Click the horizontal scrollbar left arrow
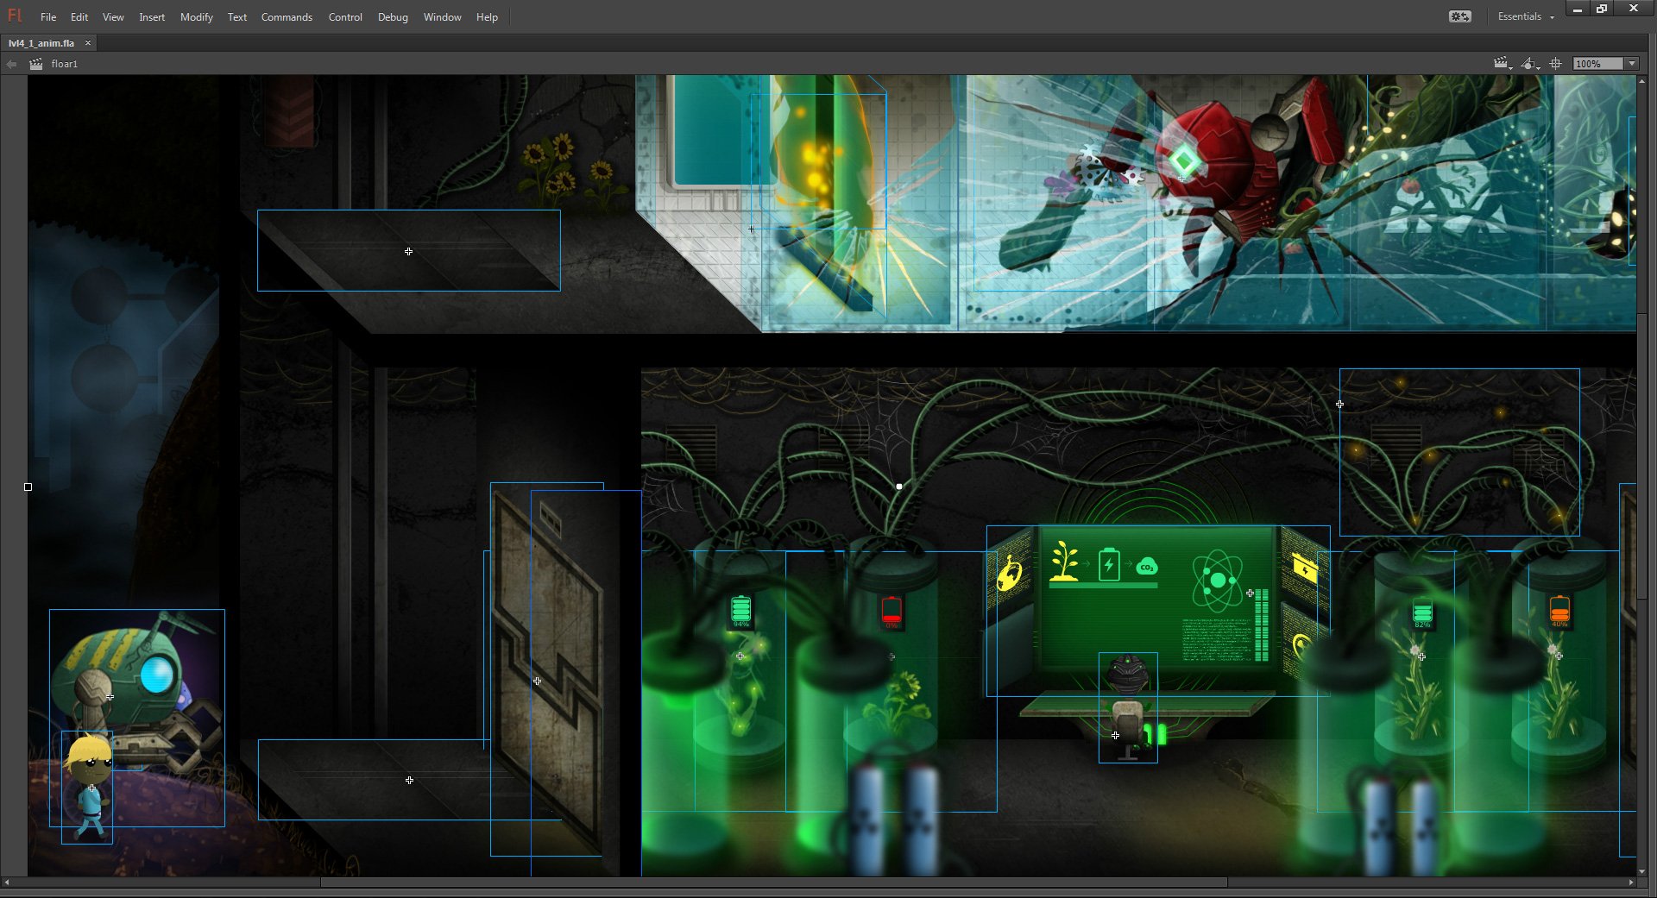1657x898 pixels. pos(7,882)
